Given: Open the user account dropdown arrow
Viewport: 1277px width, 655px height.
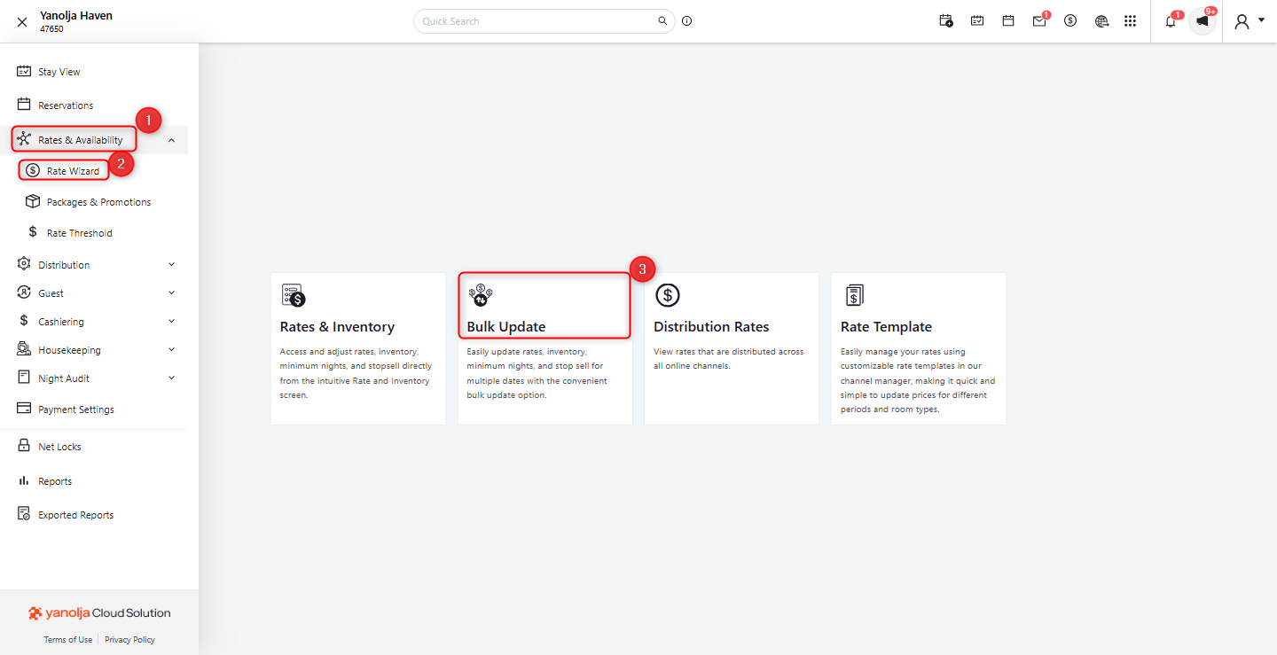Looking at the screenshot, I should [1261, 19].
